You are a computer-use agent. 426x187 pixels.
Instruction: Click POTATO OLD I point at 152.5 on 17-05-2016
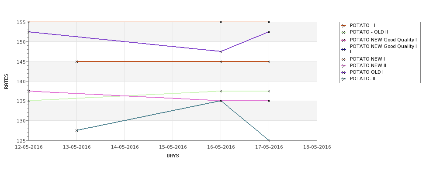269,32
